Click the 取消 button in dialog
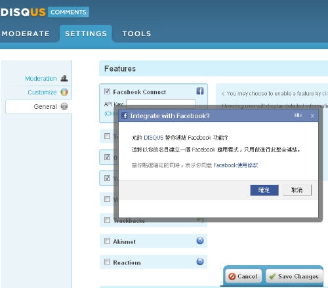Viewport: 328px width, 288px height. [x=297, y=190]
